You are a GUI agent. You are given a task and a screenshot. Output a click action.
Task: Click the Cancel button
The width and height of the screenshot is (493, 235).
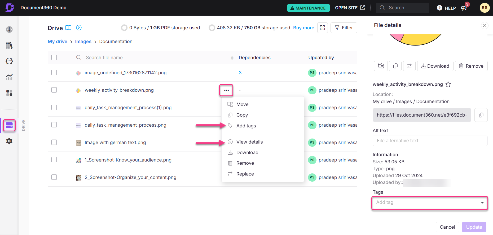(447, 227)
